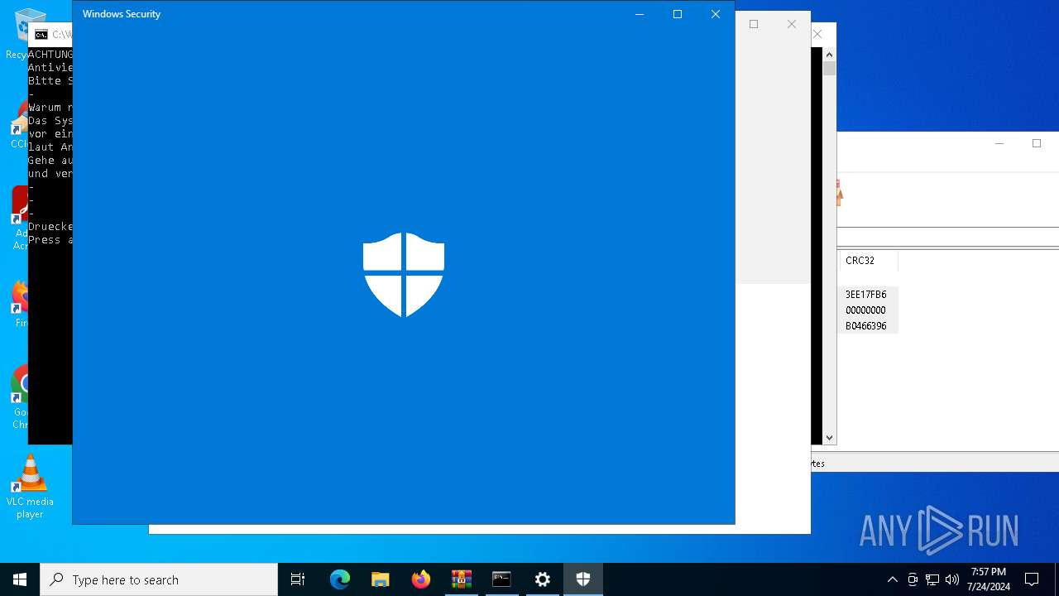Open the Start menu
Viewport: 1059px width, 596px height.
pyautogui.click(x=20, y=579)
